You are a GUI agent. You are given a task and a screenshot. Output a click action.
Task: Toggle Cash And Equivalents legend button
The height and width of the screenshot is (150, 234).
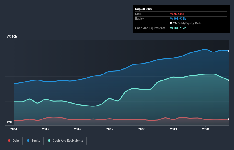point(66,141)
